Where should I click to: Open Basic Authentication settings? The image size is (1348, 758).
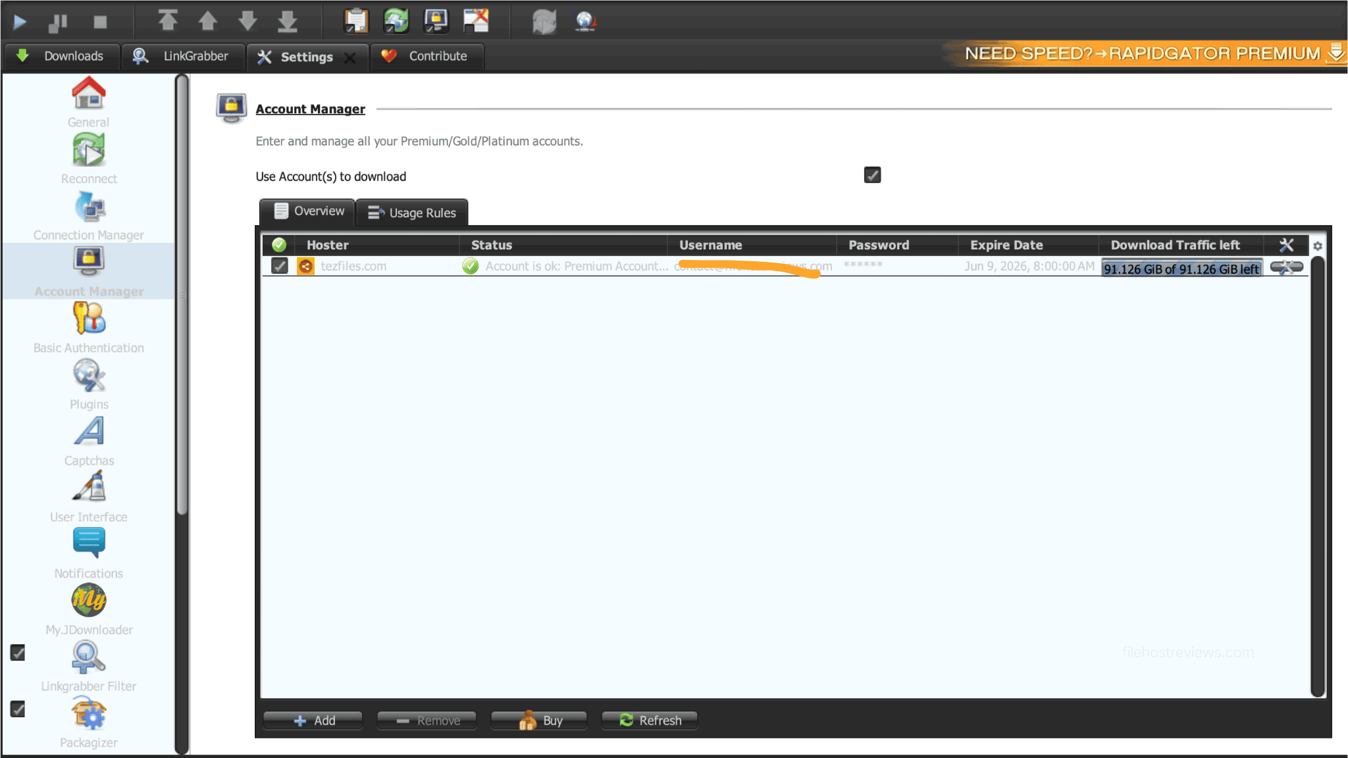tap(88, 328)
